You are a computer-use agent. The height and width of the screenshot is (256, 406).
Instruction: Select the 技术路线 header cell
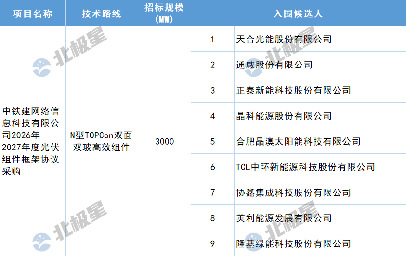[x=102, y=13]
